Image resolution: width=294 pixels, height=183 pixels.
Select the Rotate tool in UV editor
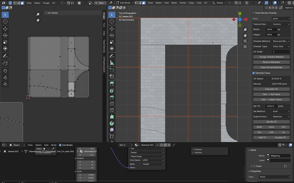pos(5,35)
